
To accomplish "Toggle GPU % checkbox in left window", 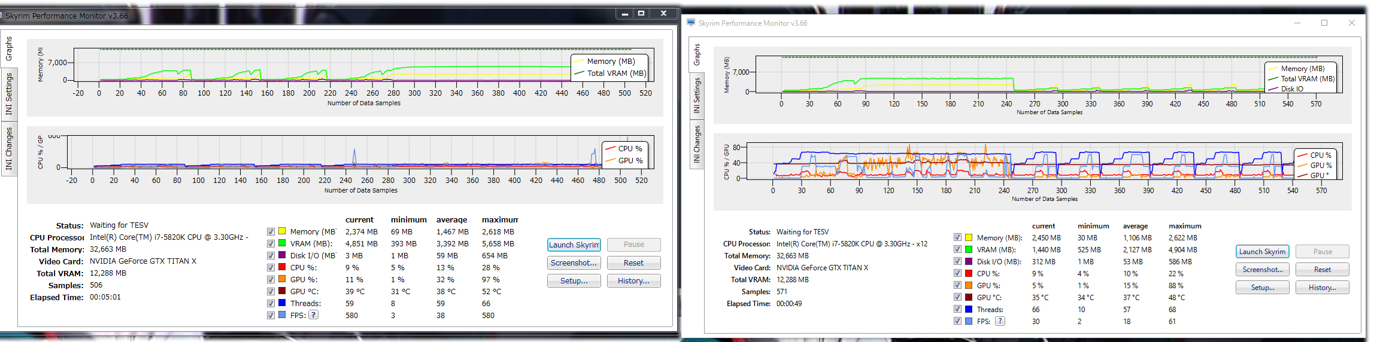I will (x=271, y=279).
